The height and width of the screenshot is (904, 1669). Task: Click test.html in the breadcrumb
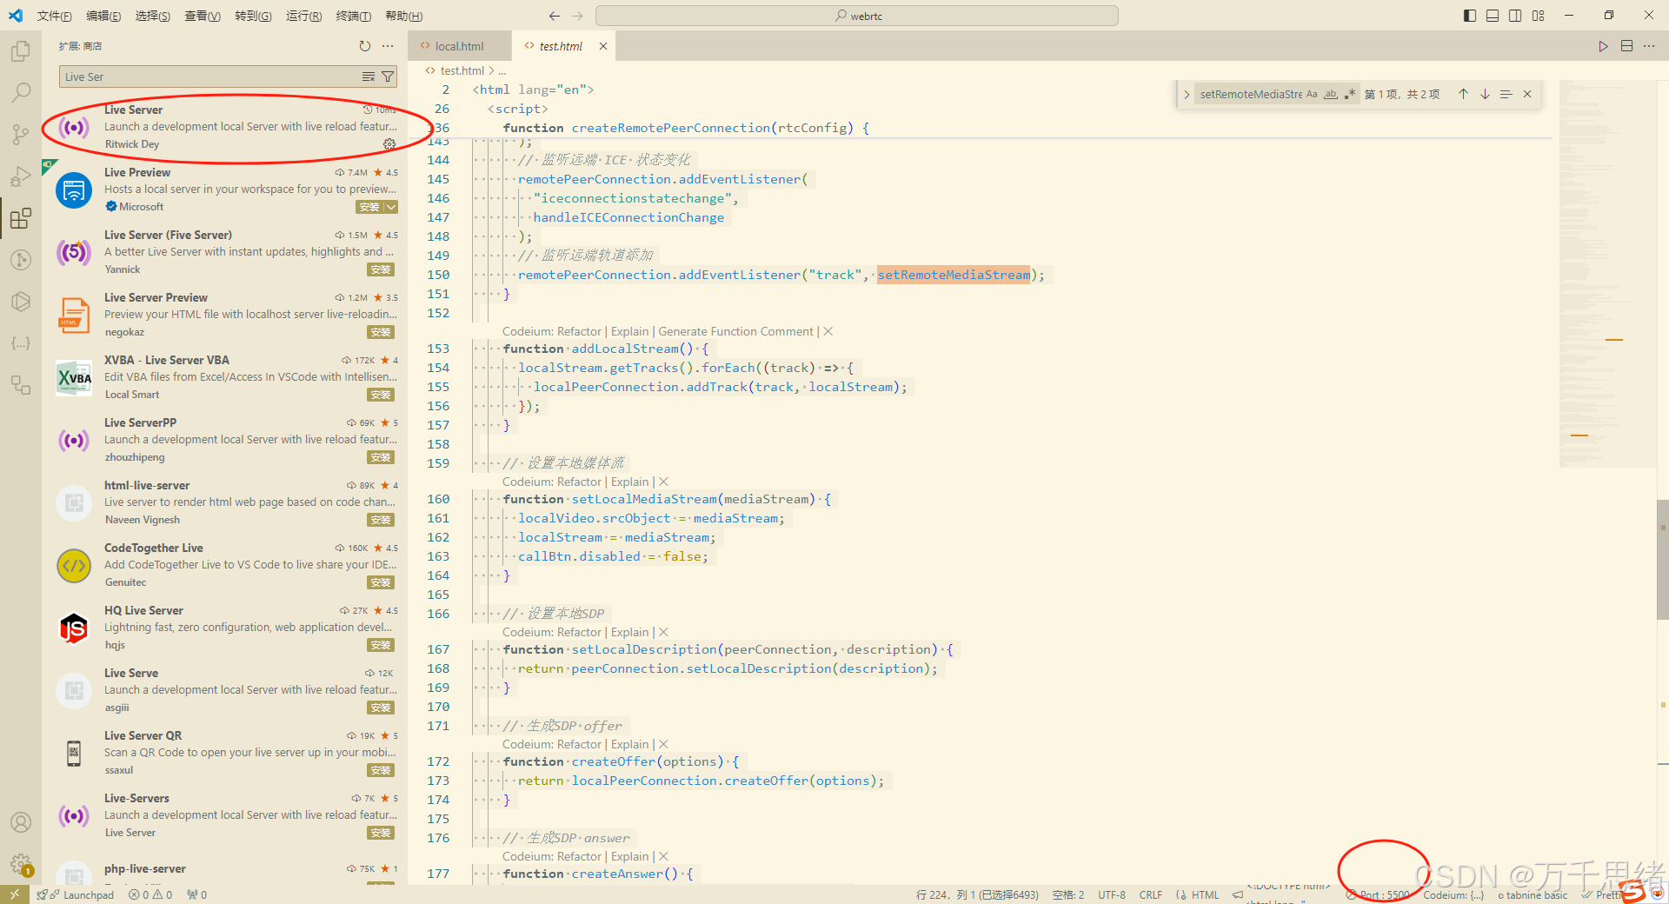point(462,70)
